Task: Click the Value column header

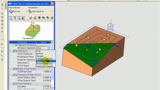Action: [x=43, y=42]
